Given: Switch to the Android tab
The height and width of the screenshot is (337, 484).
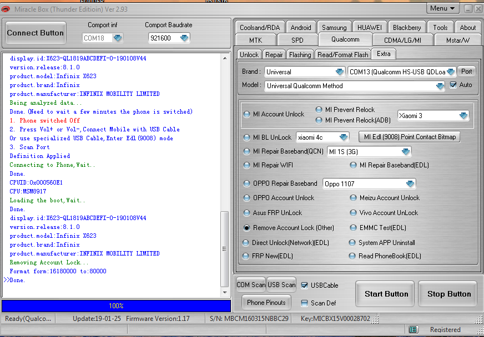Looking at the screenshot, I should 301,28.
